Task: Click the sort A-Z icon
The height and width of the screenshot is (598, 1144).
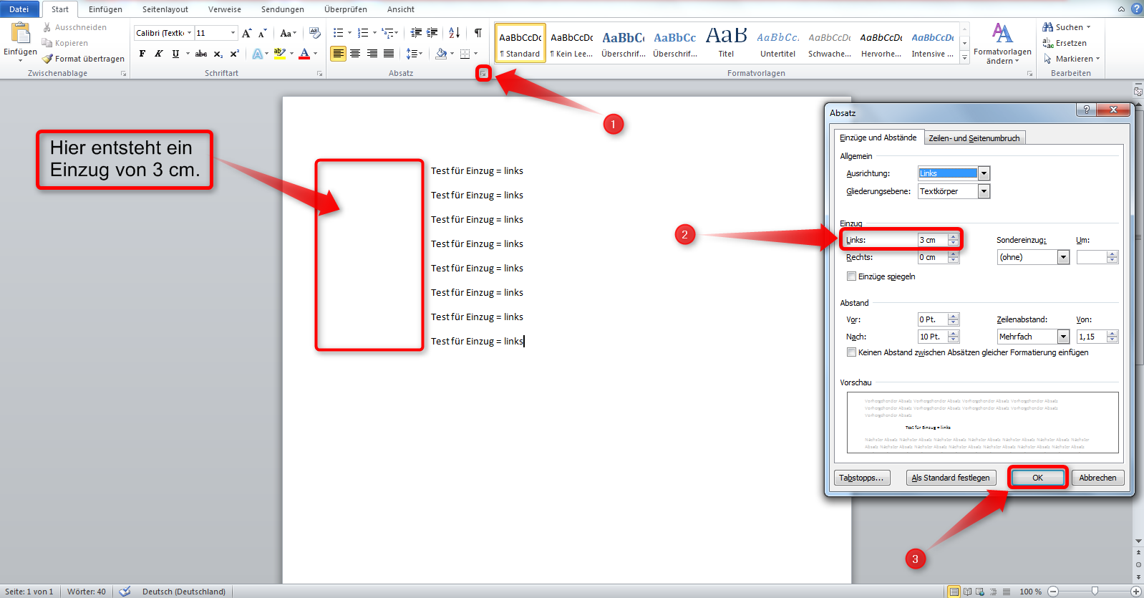Action: (454, 33)
